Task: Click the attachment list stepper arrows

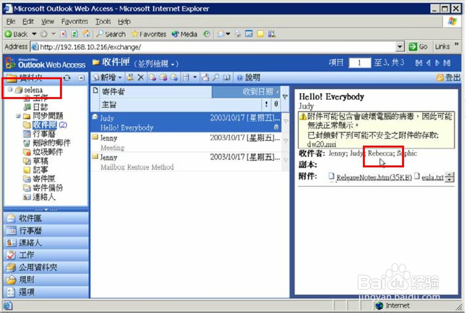Action: pyautogui.click(x=450, y=177)
